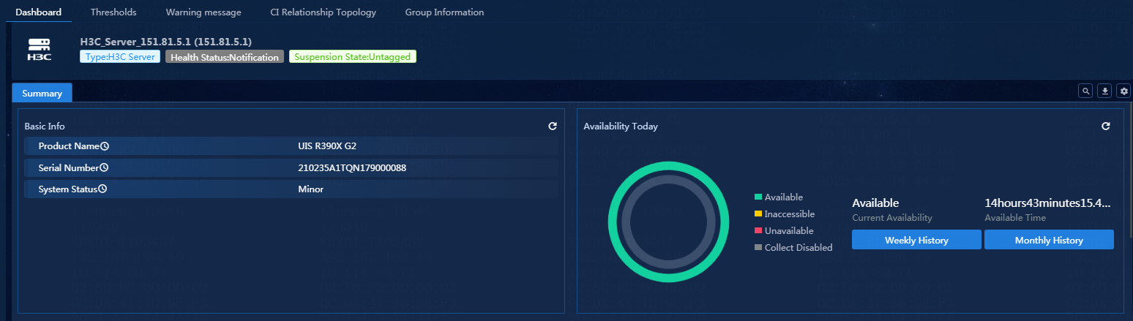
Task: Click the green Available legend swatch
Action: tap(758, 197)
